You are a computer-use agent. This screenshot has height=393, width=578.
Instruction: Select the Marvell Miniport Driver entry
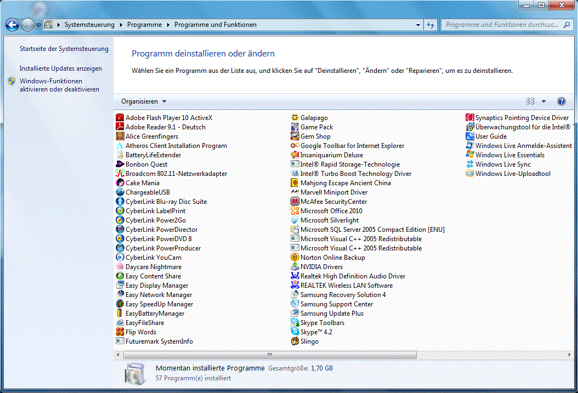click(329, 192)
